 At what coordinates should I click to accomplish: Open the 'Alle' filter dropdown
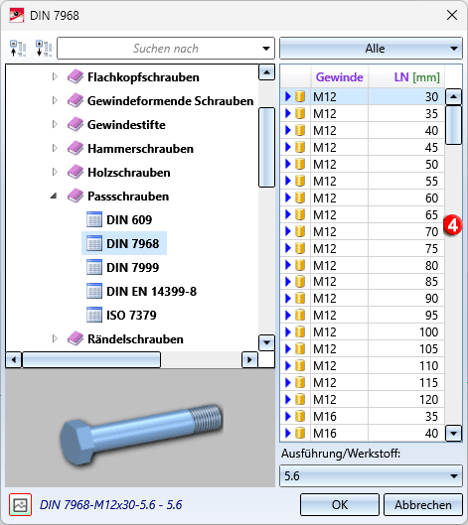click(x=371, y=49)
